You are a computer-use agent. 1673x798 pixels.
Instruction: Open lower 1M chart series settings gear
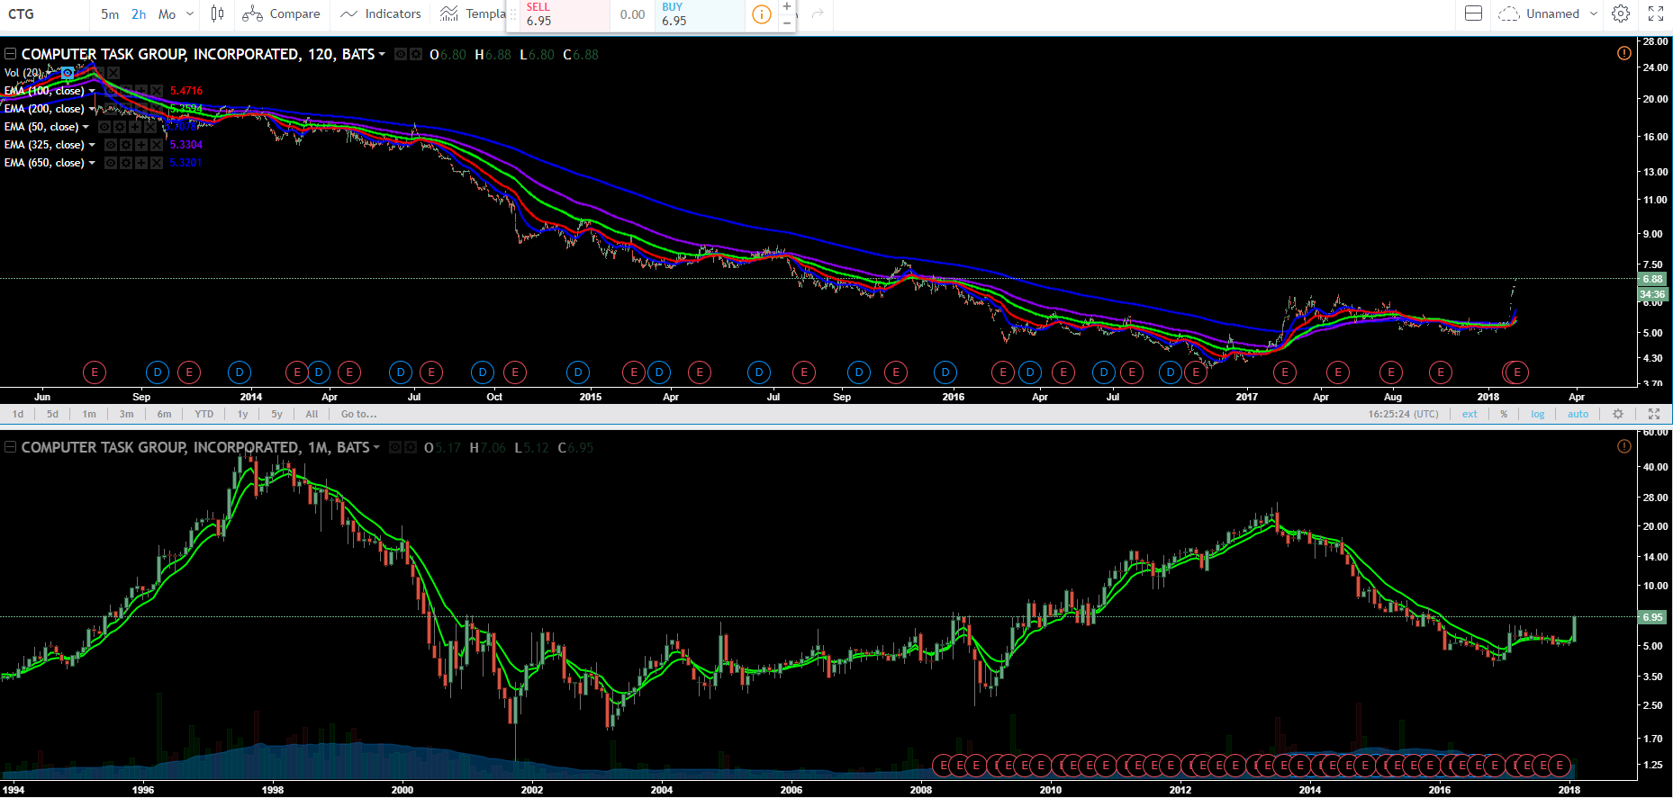point(411,447)
